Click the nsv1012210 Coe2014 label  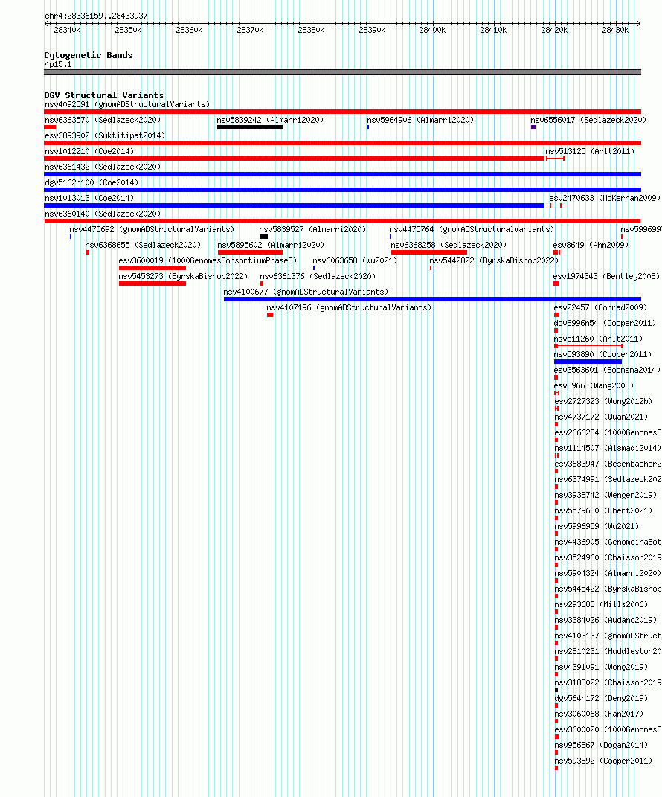89,152
